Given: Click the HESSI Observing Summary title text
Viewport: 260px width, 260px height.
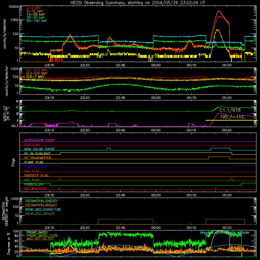Looking at the screenshot, I should click(137, 3).
